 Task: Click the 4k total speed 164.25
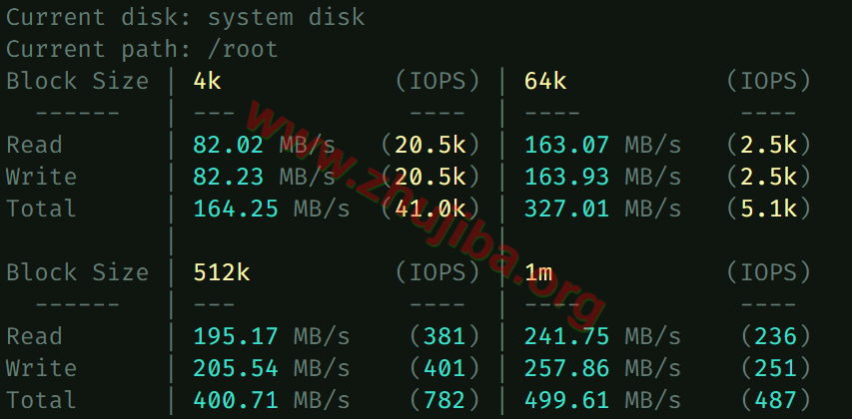tap(236, 209)
